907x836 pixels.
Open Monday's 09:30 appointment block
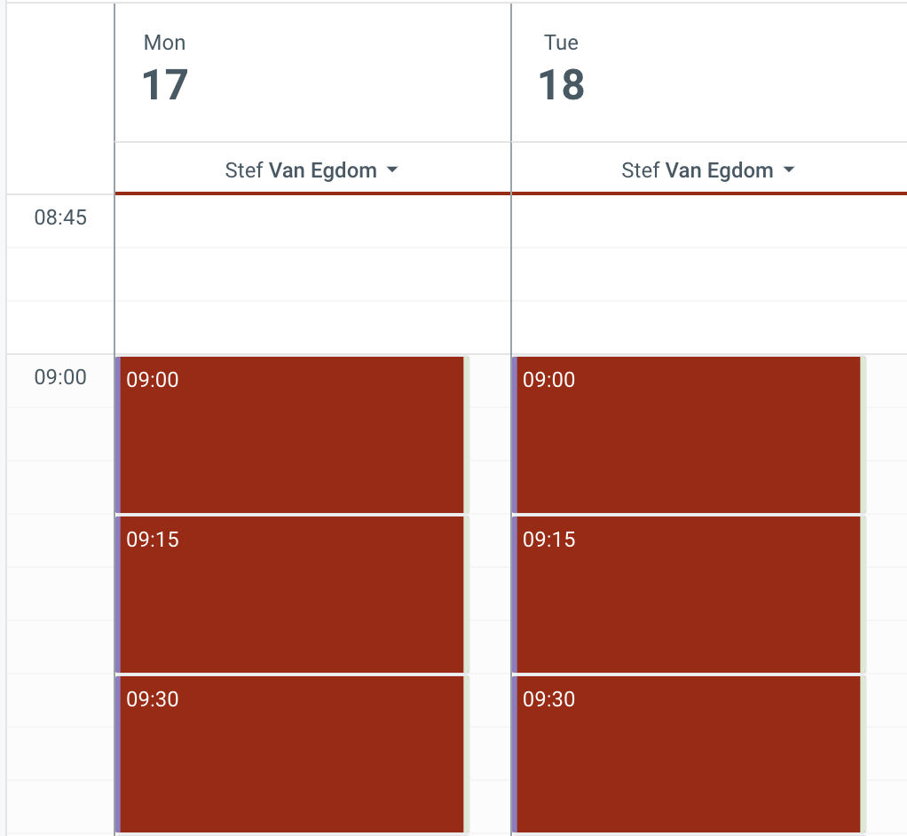click(x=291, y=754)
